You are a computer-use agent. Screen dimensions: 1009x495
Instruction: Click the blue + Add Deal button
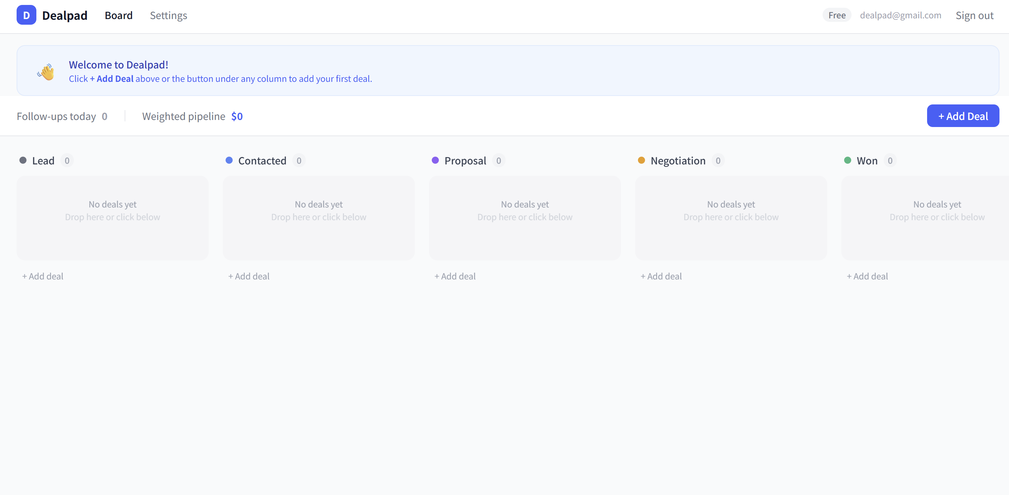tap(963, 116)
